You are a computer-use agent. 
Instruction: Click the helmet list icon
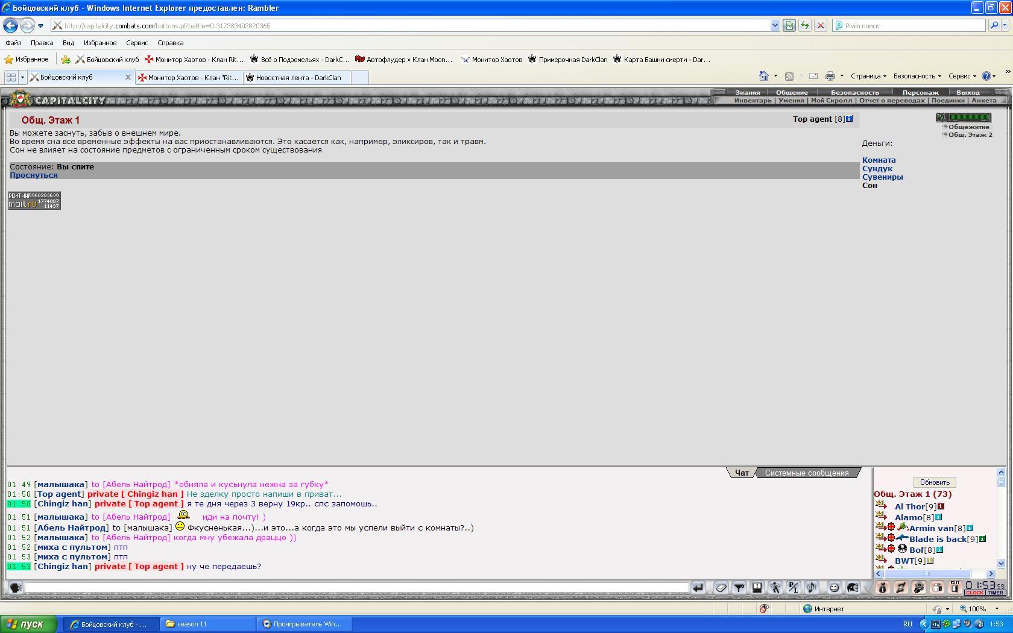coord(852,587)
